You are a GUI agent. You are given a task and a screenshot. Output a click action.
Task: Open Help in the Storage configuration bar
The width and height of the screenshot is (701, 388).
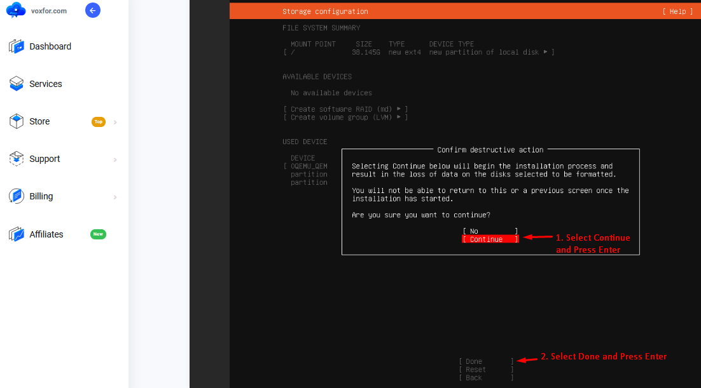(677, 11)
